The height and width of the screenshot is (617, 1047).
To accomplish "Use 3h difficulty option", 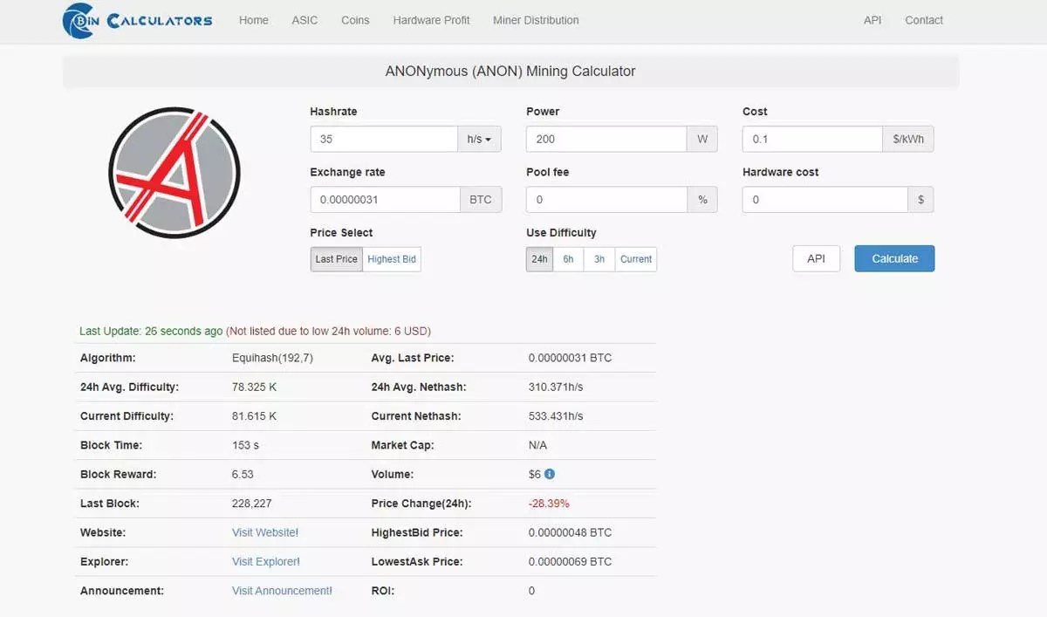I will [599, 259].
